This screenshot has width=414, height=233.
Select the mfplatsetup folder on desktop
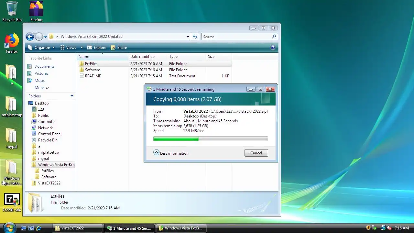12,107
